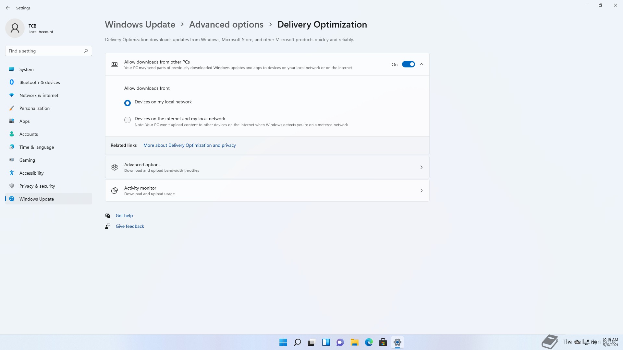Click the TCB user profile avatar

tap(15, 29)
